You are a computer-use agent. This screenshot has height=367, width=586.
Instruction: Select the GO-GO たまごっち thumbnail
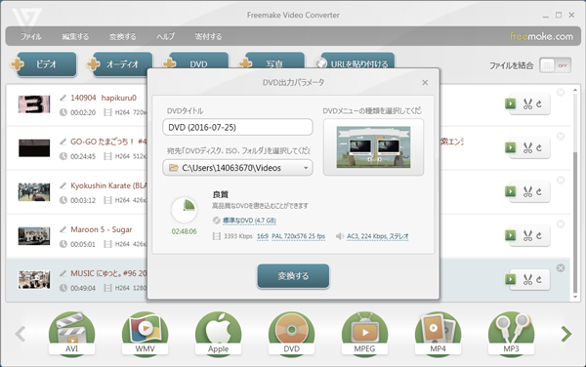[34, 147]
